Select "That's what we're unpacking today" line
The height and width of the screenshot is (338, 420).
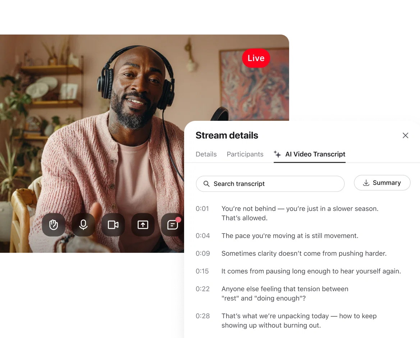point(299,321)
